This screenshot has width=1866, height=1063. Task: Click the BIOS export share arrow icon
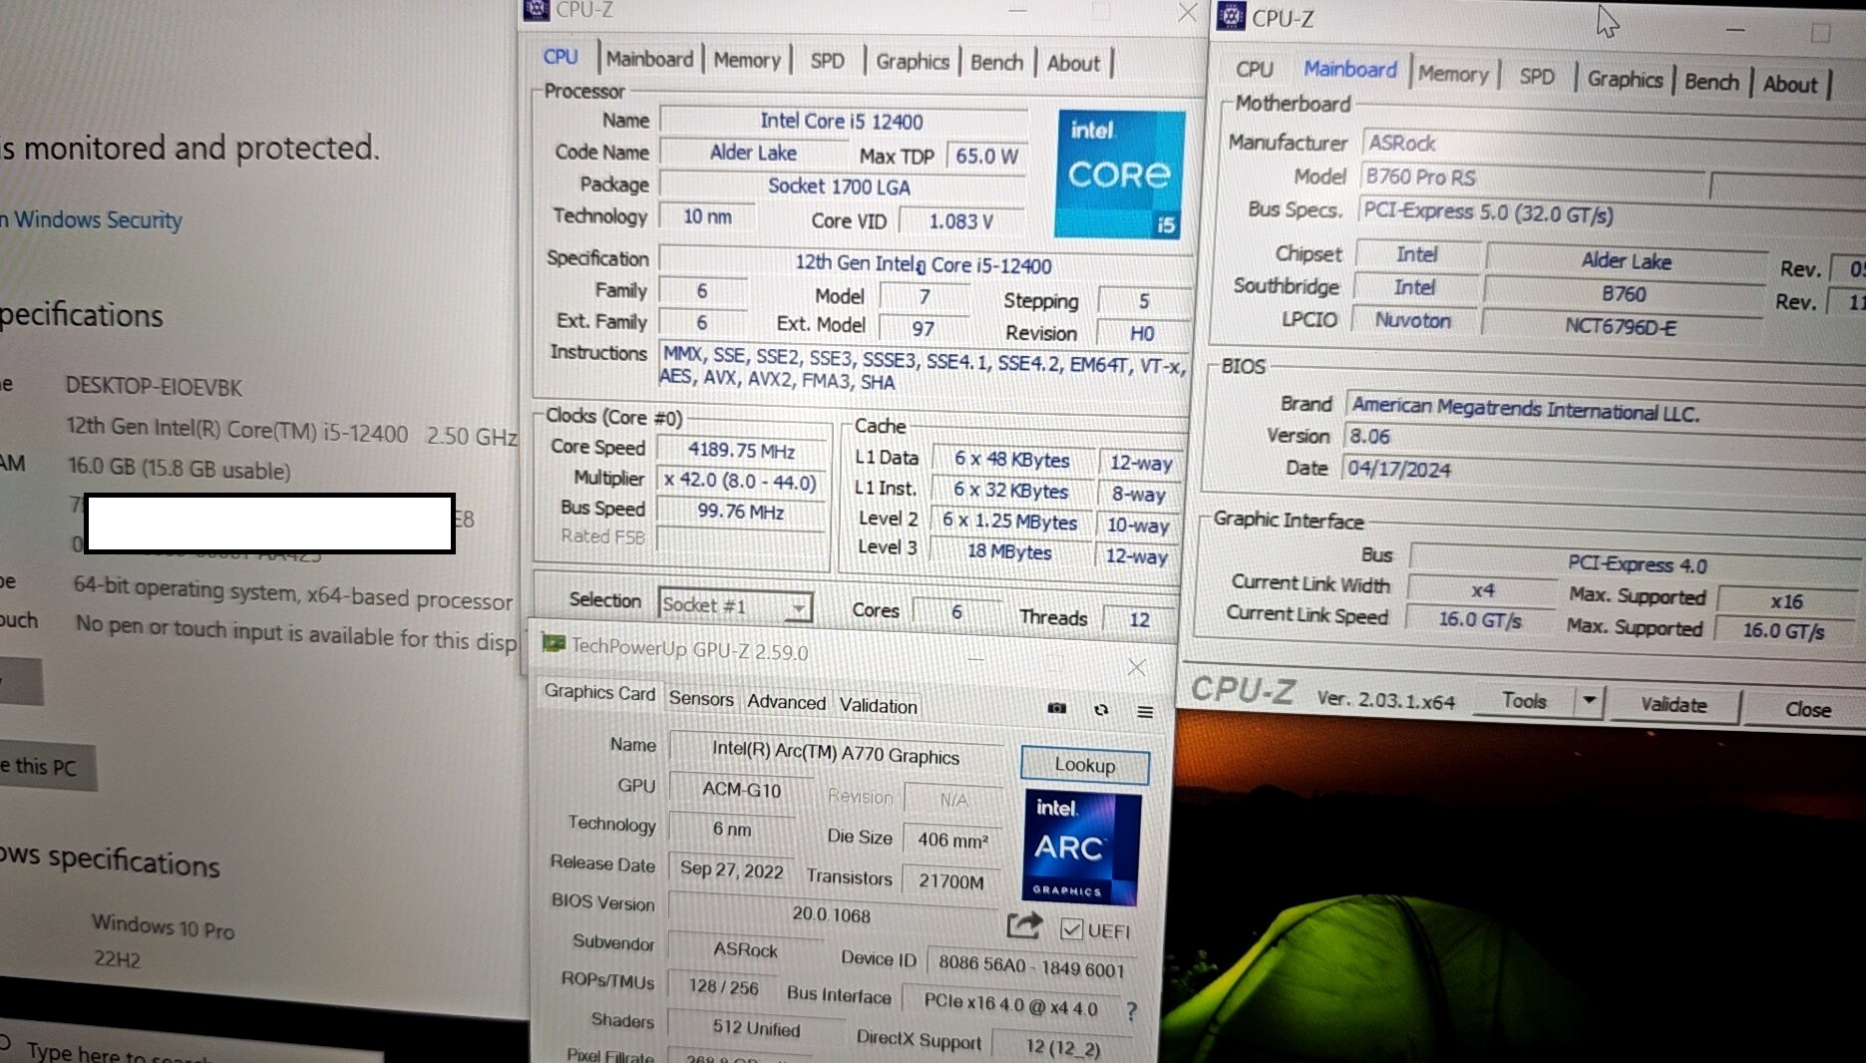coord(1023,926)
